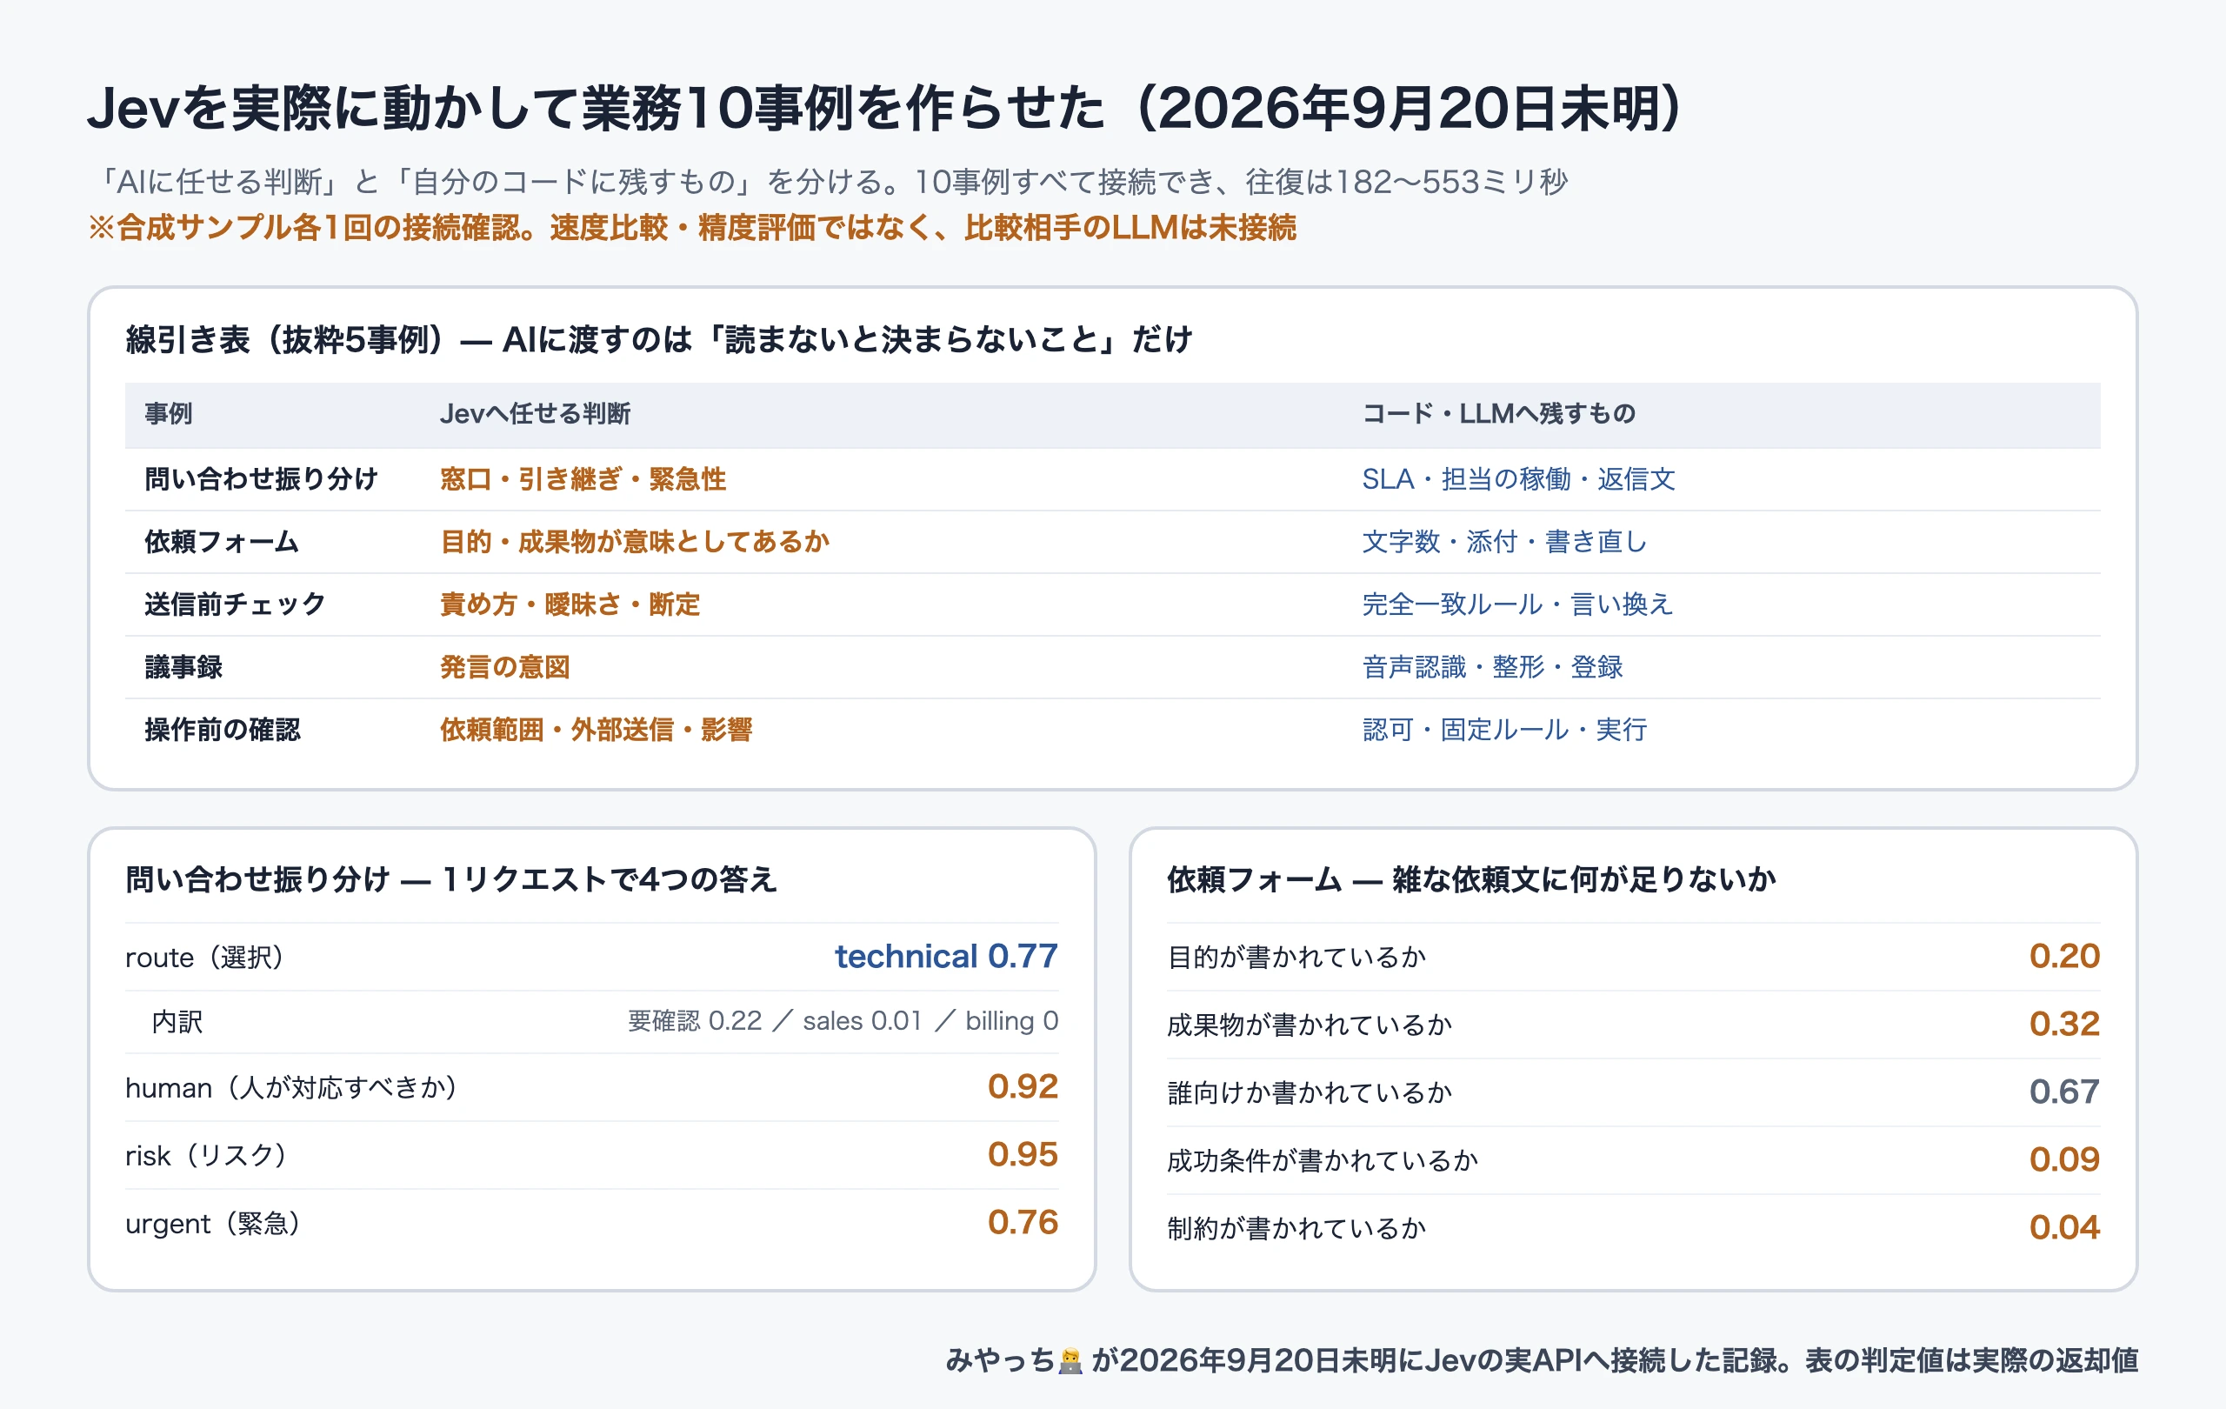
Task: Click the 'コード・LLMへ残すもの' column header
Action: click(1498, 413)
